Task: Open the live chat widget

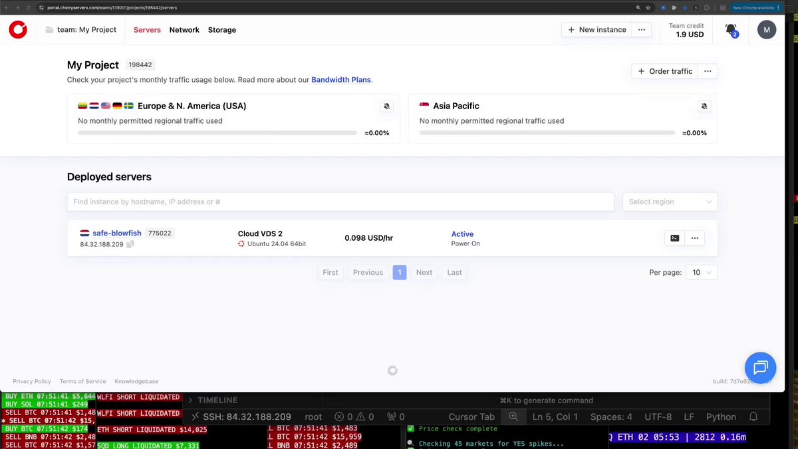Action: click(760, 368)
